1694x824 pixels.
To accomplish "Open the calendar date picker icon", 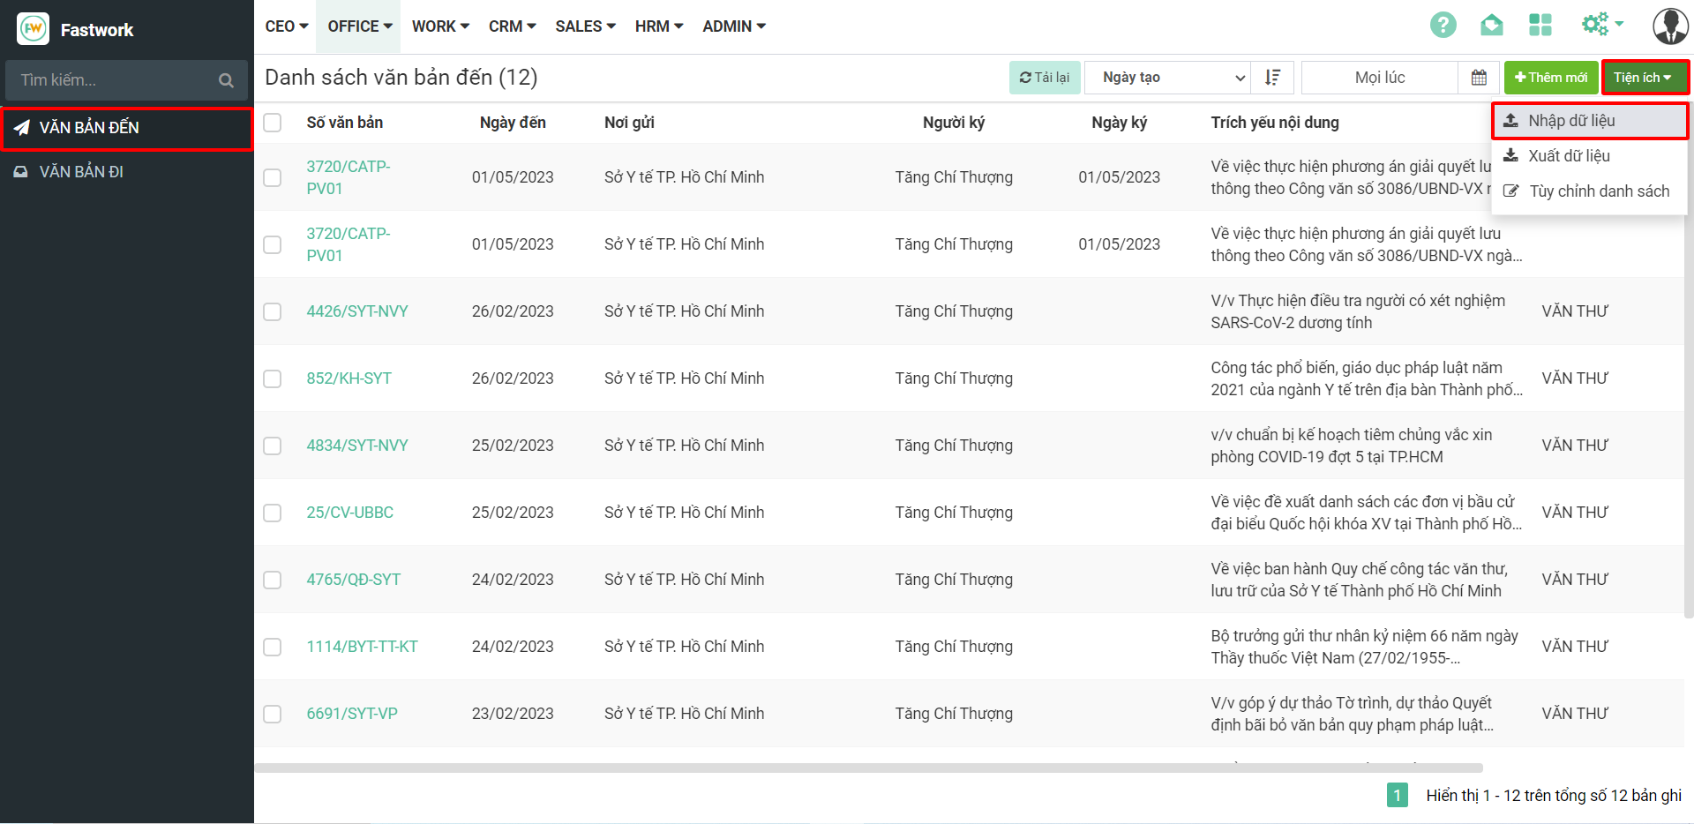I will (x=1479, y=78).
